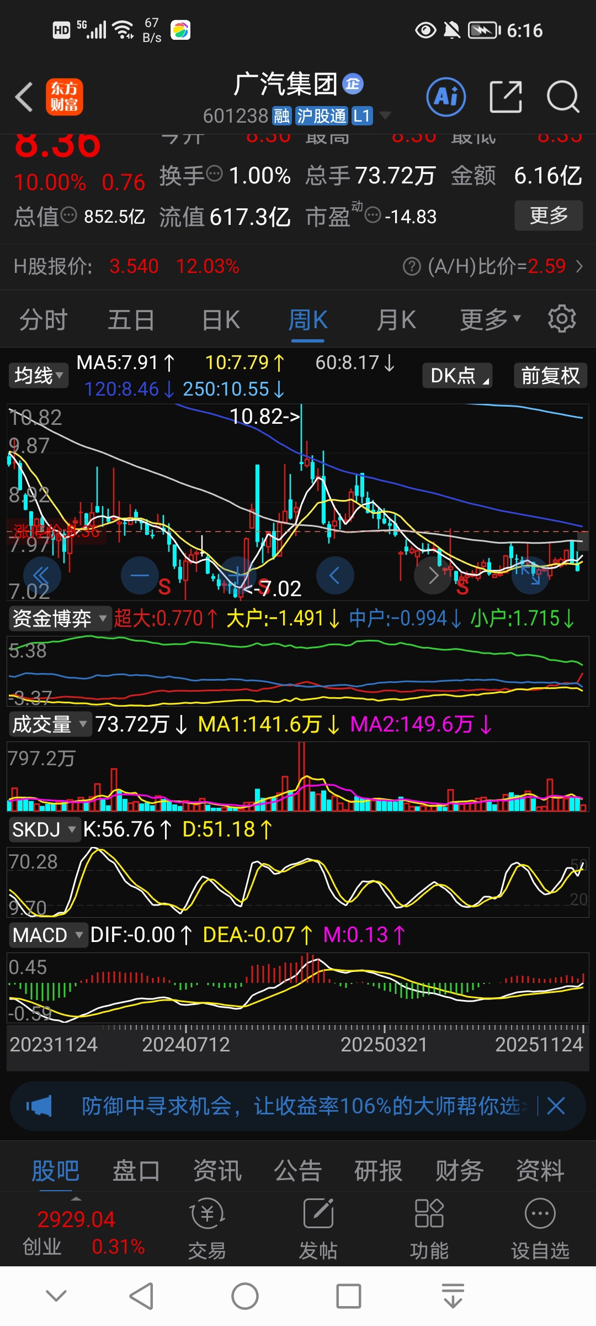Tap the 更多 quote details button
The image size is (596, 1326).
pos(549,215)
